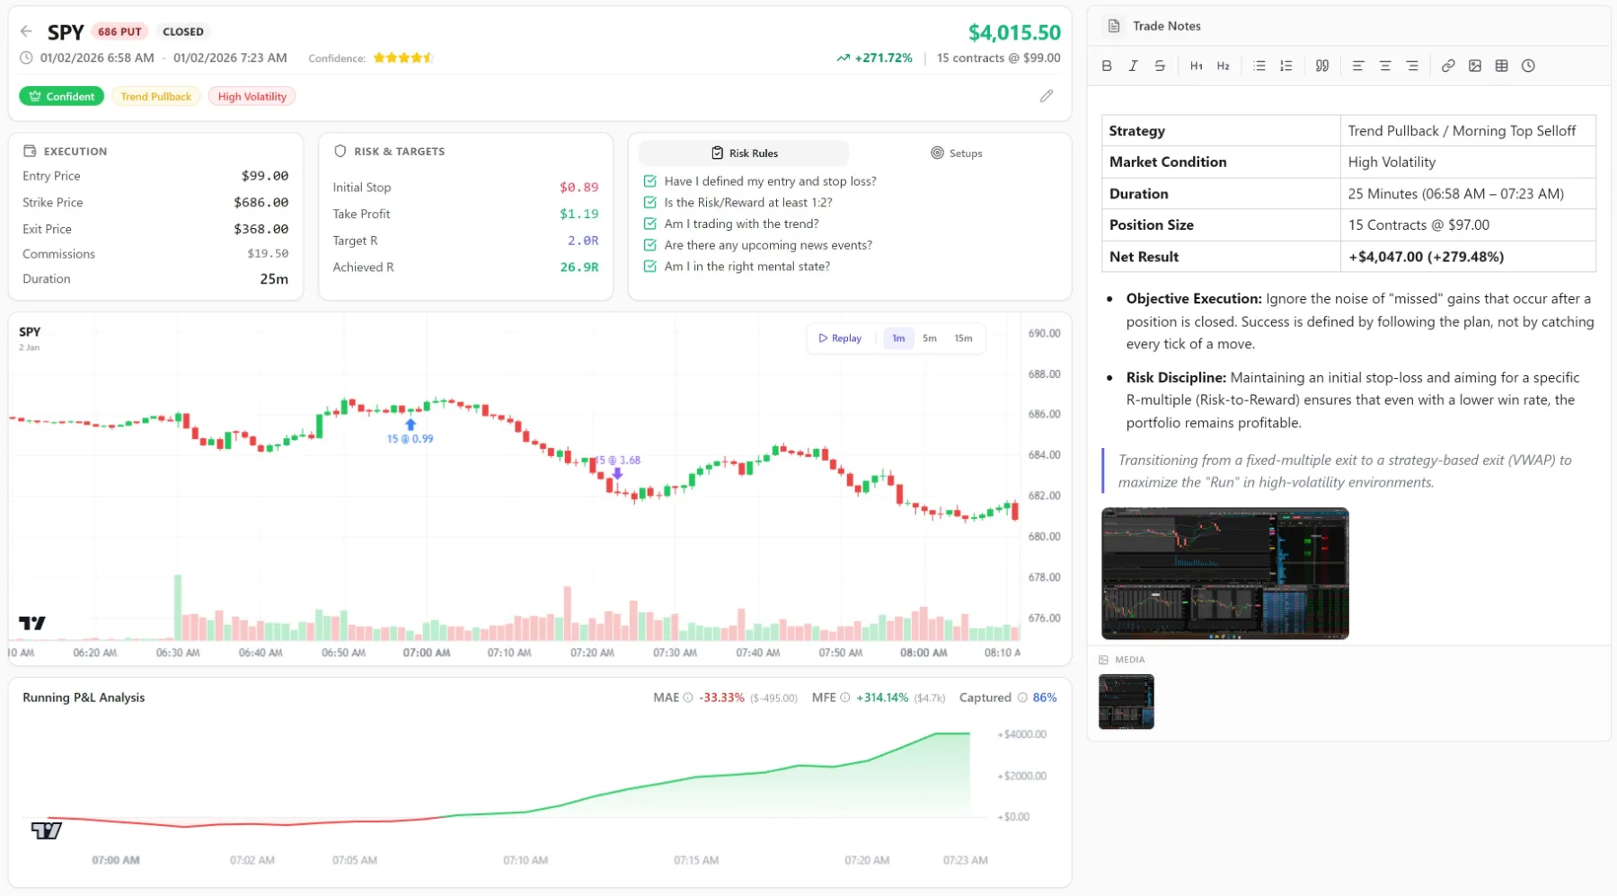Show Captured info tooltip icon
The image size is (1617, 896).
pos(1022,698)
